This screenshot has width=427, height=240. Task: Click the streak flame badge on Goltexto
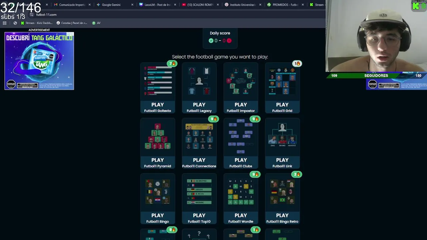172,63
